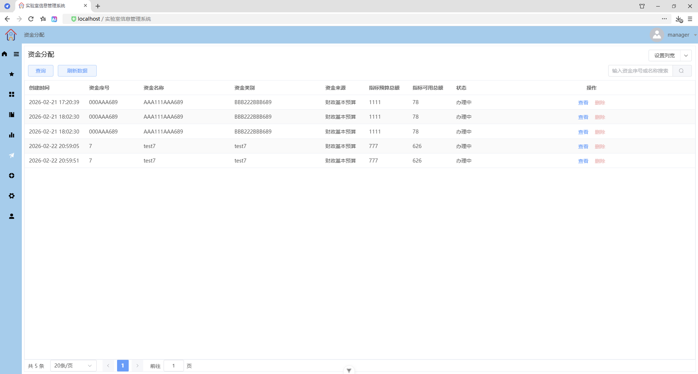This screenshot has width=698, height=374.
Task: Close the 实验室信息管理系统 tab
Action: coord(85,6)
